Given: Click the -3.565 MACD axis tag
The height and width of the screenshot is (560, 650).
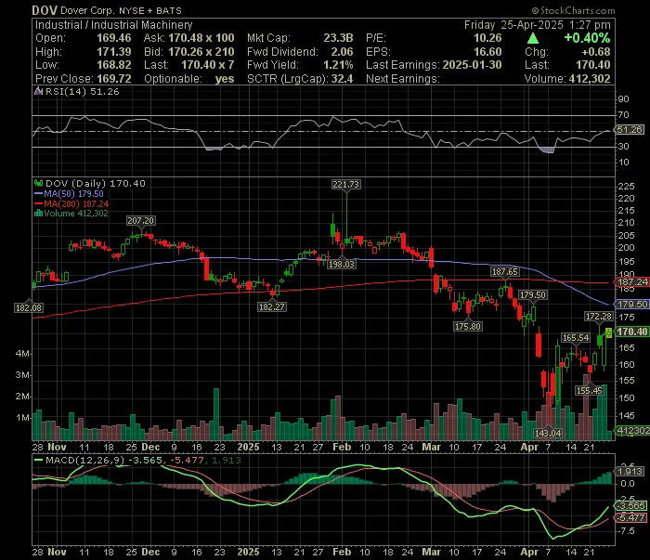Looking at the screenshot, I should [630, 506].
